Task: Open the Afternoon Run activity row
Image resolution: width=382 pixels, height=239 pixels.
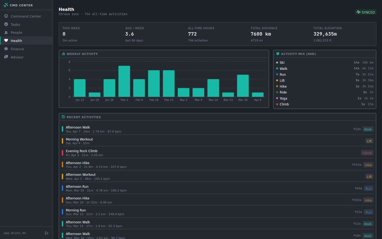Action: tap(218, 188)
